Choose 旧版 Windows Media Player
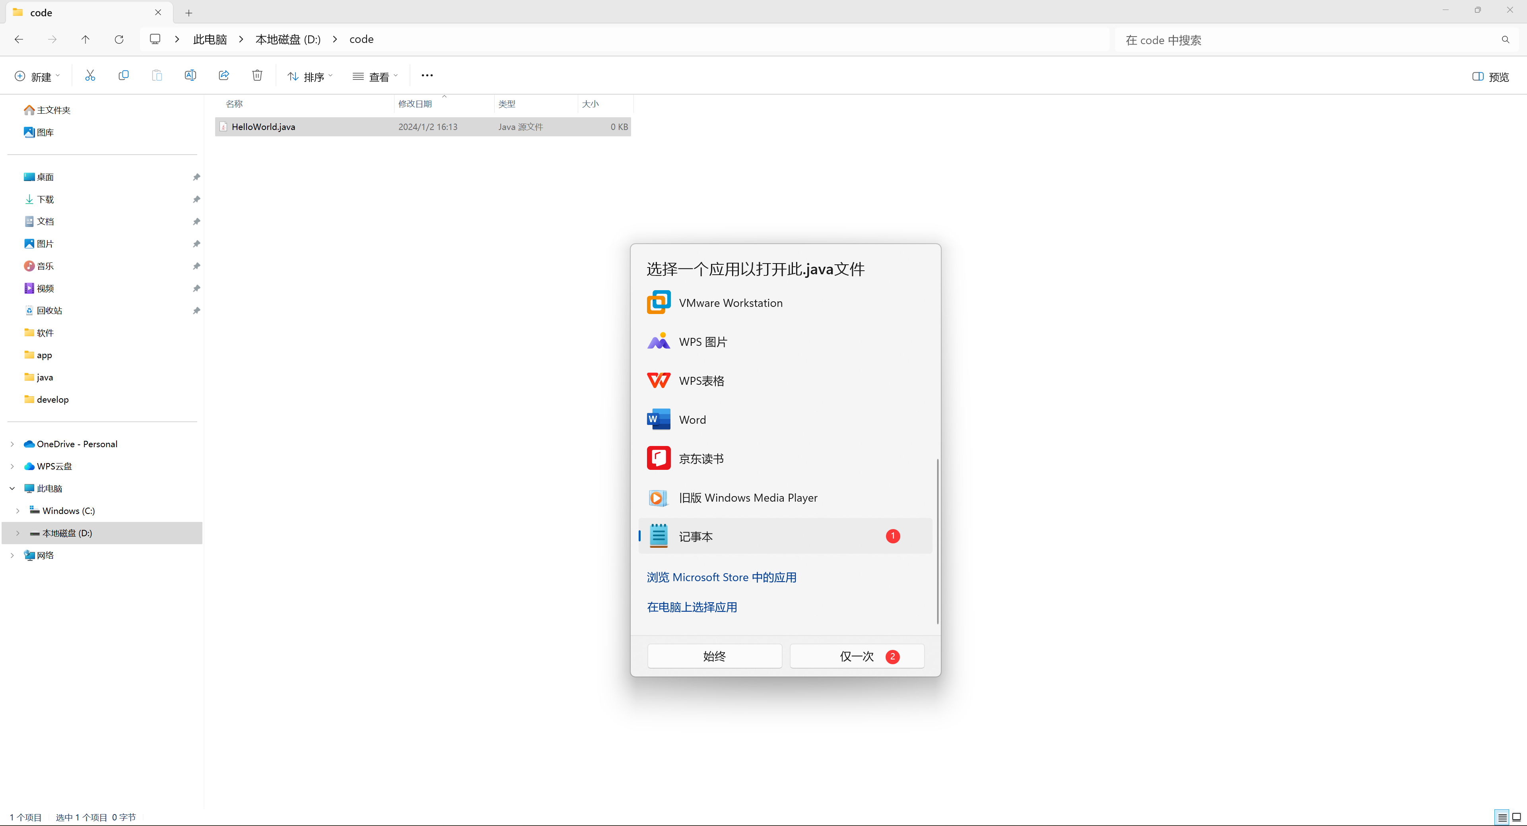The image size is (1527, 826). point(785,498)
